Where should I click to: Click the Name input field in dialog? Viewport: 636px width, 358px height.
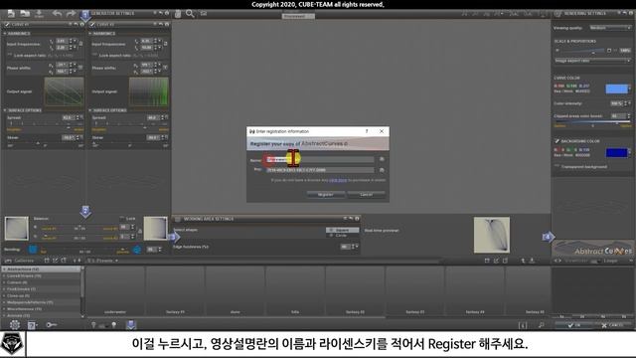click(320, 159)
